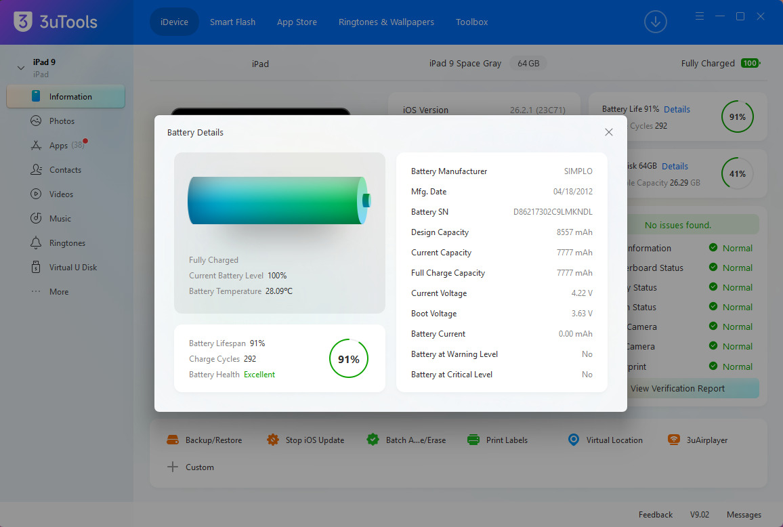Screen dimensions: 783x527
Task: Click the SIMPLO manufacturer value
Action: (x=578, y=171)
